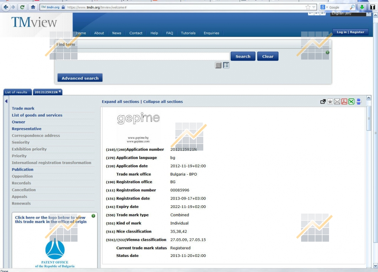
Task: Open browser home page
Action: coord(33,7)
